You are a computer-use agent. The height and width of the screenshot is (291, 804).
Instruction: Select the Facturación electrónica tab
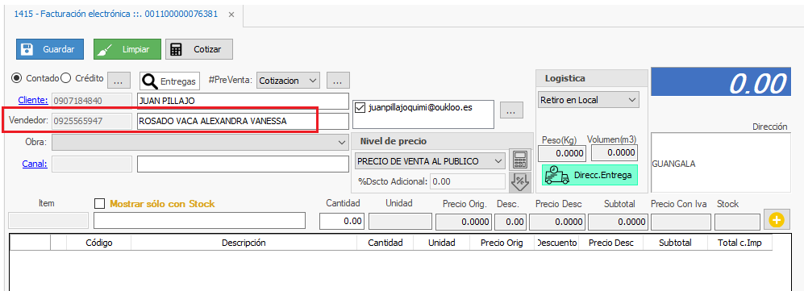pos(116,15)
